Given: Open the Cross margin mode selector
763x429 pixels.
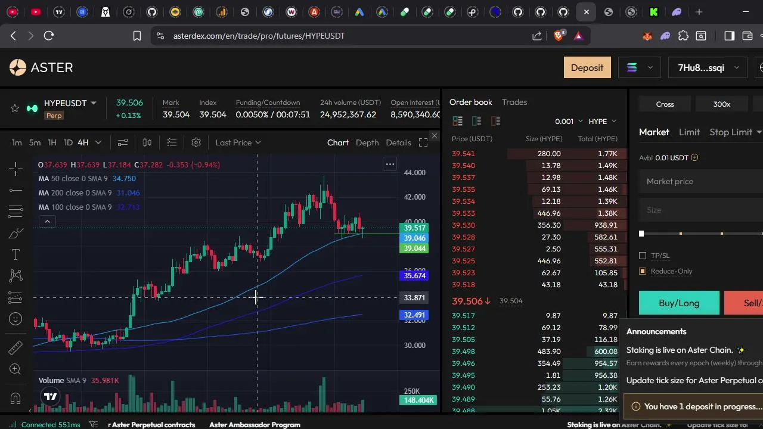Looking at the screenshot, I should click(x=665, y=104).
